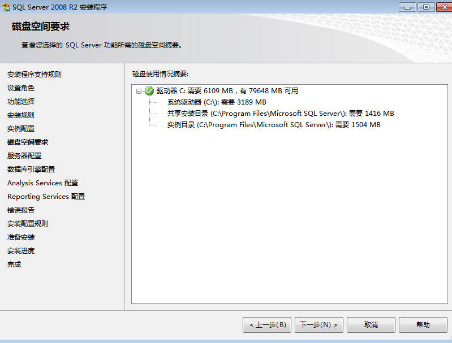
Task: Select Reporting Services 配置 in sidebar
Action: pyautogui.click(x=46, y=197)
